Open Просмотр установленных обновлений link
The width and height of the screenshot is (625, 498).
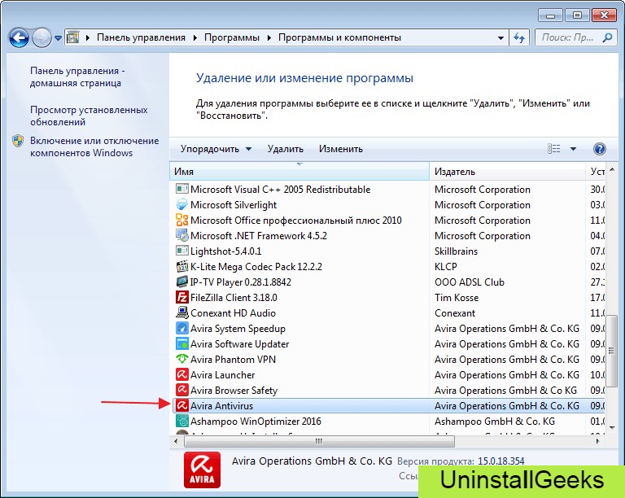tap(89, 116)
